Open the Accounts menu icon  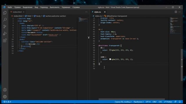(x=5, y=90)
